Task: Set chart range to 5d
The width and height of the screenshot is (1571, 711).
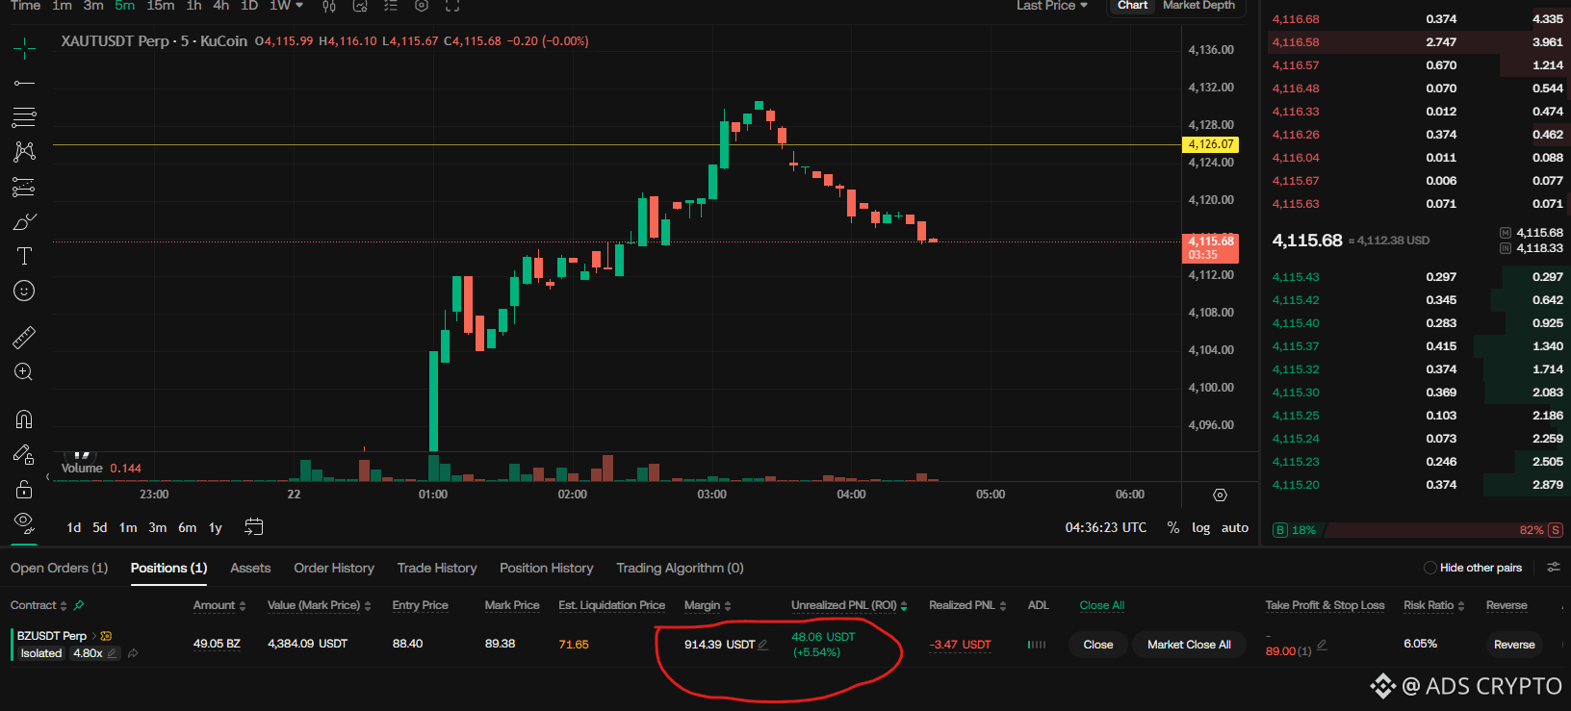Action: coord(100,527)
